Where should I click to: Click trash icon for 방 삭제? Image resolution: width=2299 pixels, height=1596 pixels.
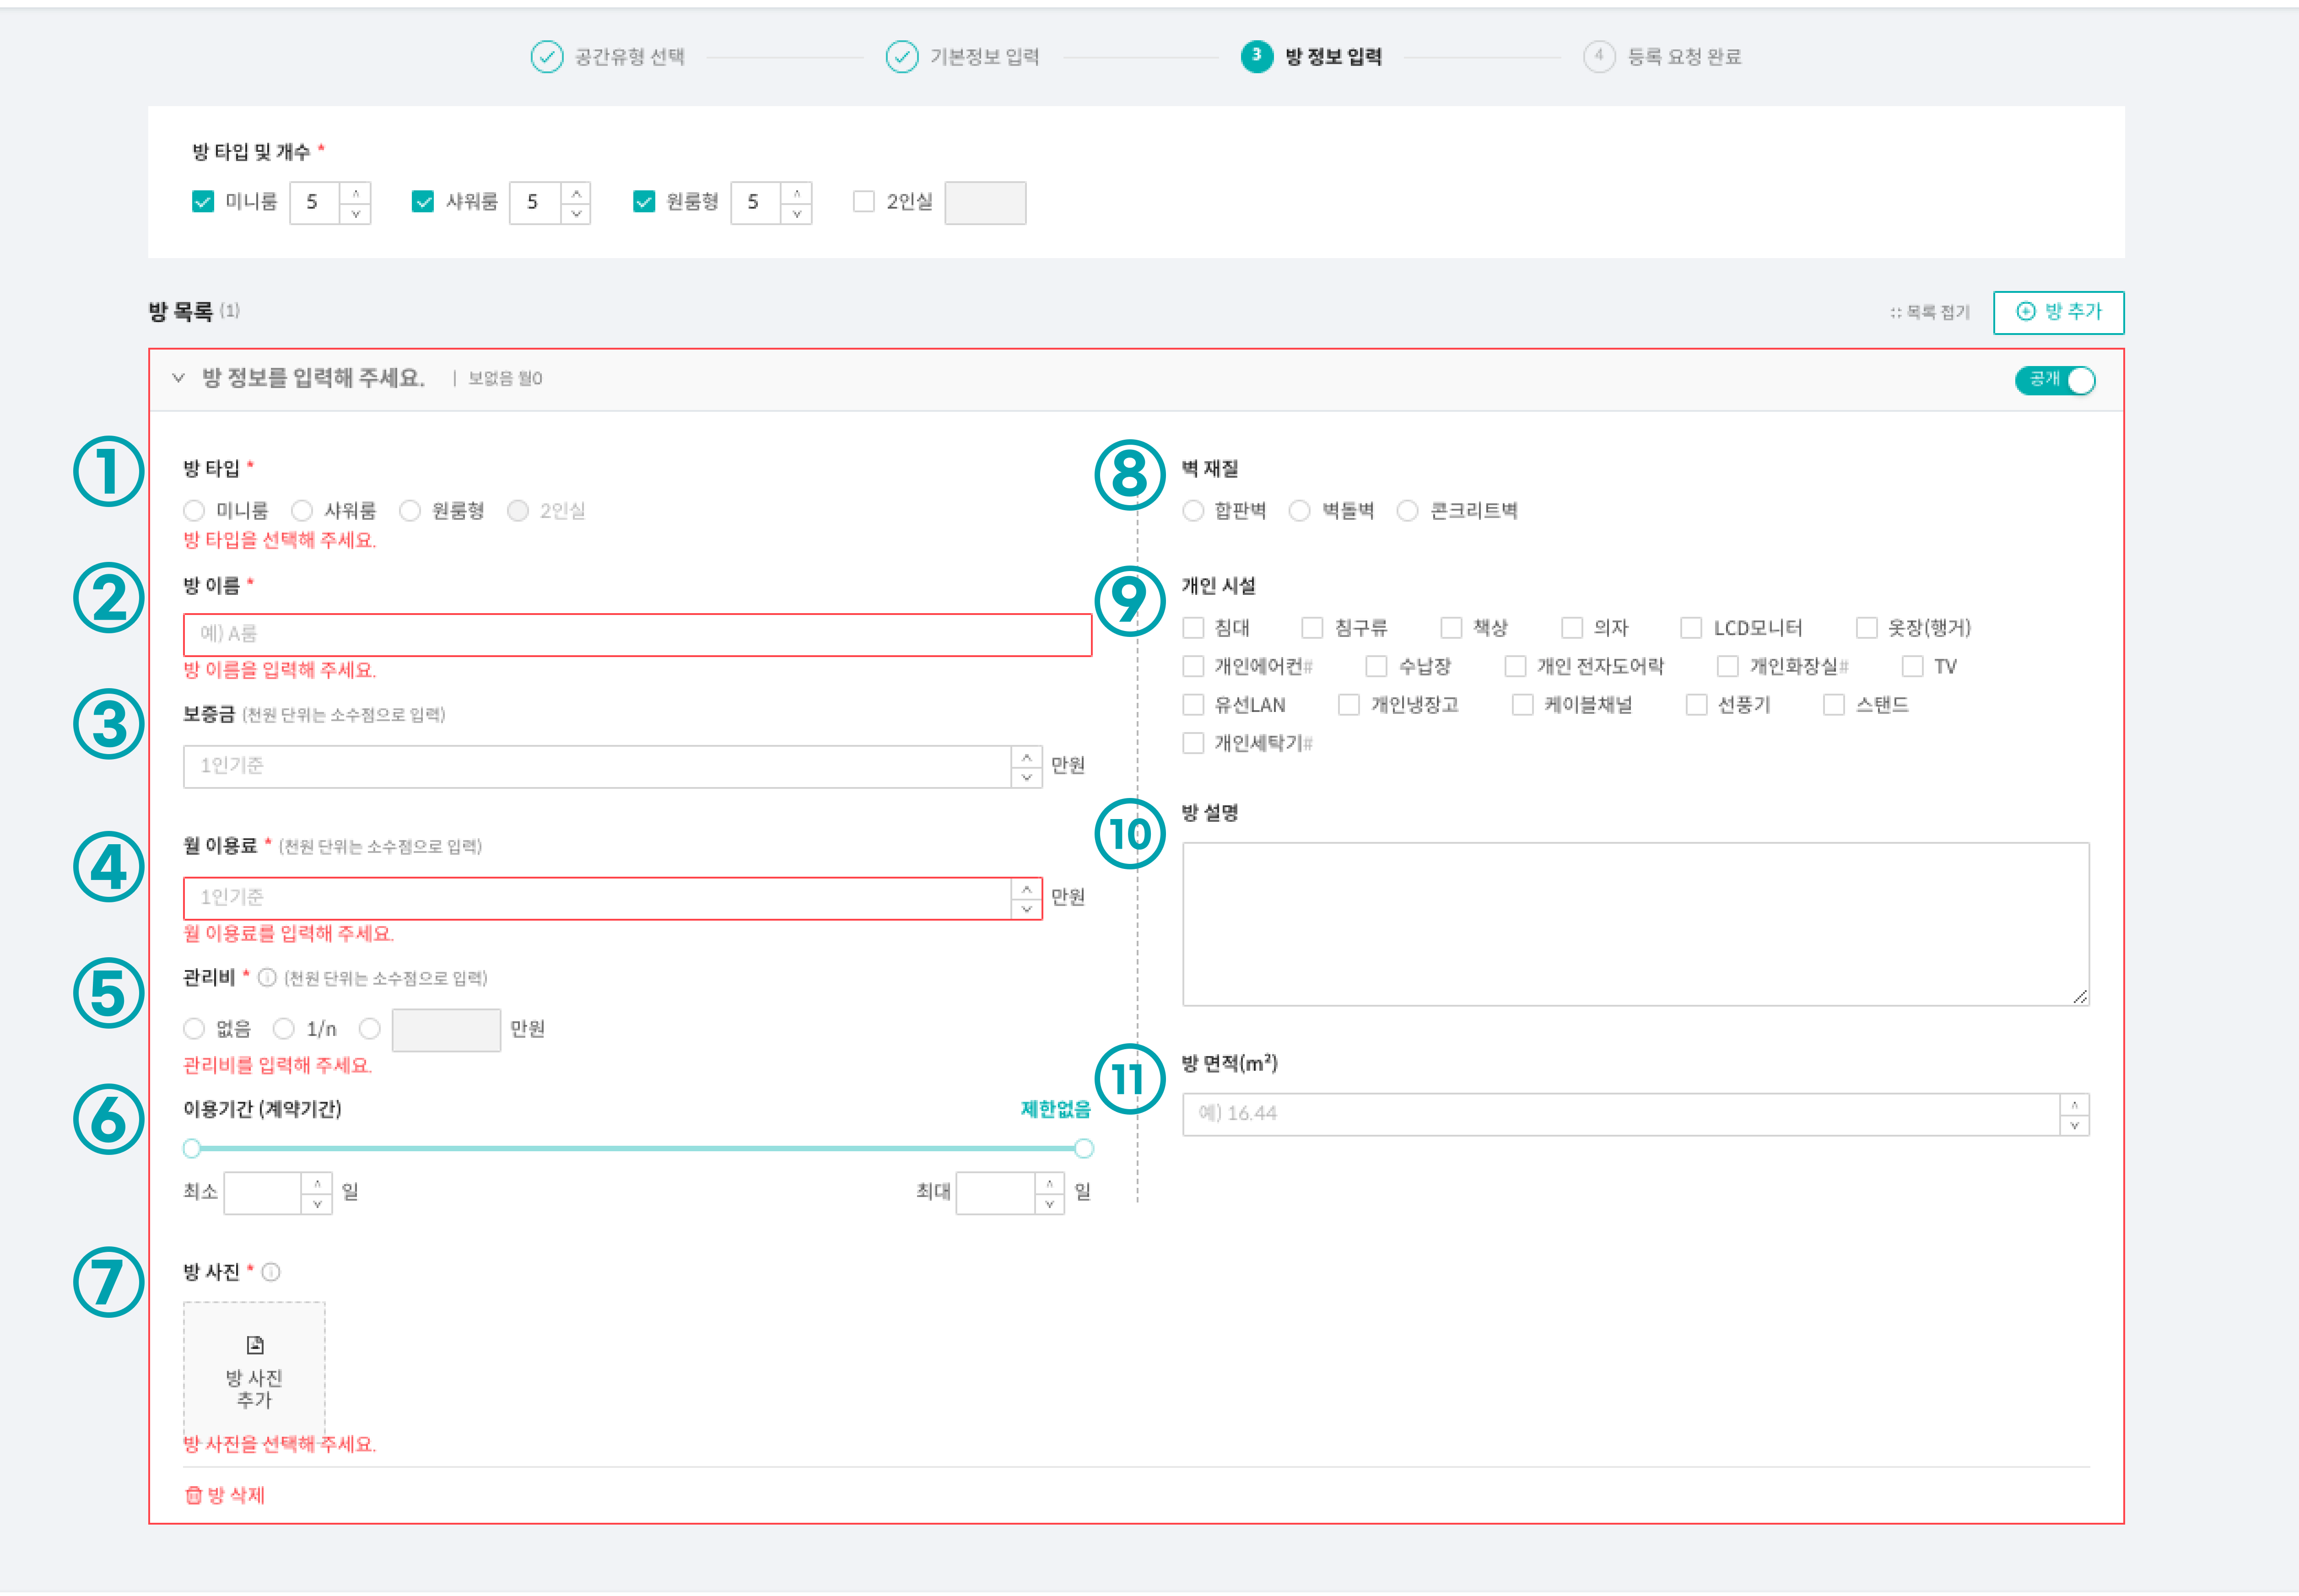[x=194, y=1495]
